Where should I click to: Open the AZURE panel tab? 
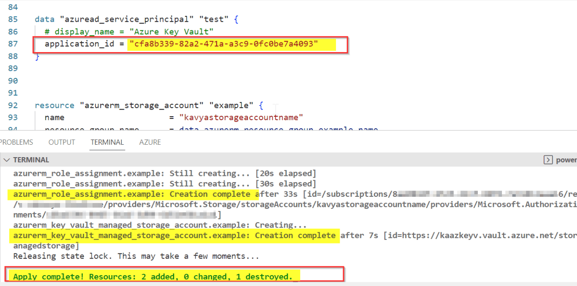pyautogui.click(x=150, y=142)
